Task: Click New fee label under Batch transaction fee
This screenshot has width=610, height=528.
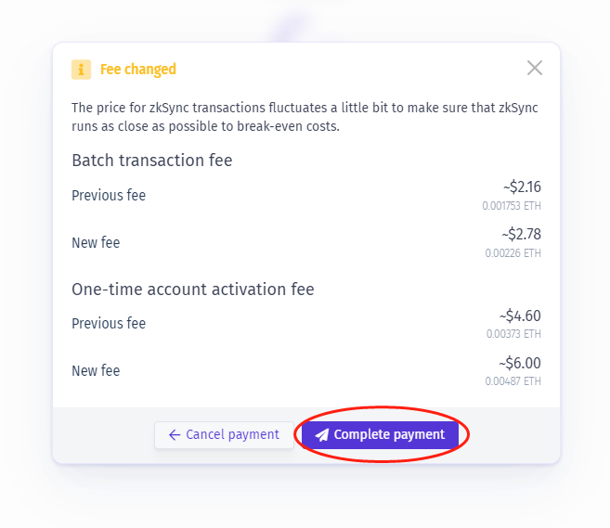Action: [x=96, y=242]
